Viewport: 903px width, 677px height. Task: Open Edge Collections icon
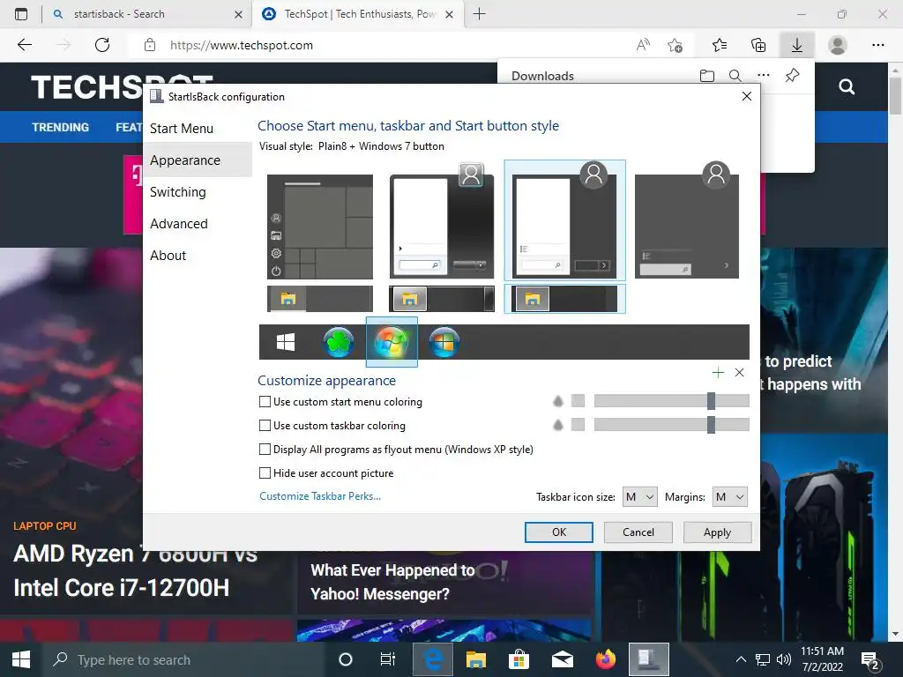coord(758,45)
